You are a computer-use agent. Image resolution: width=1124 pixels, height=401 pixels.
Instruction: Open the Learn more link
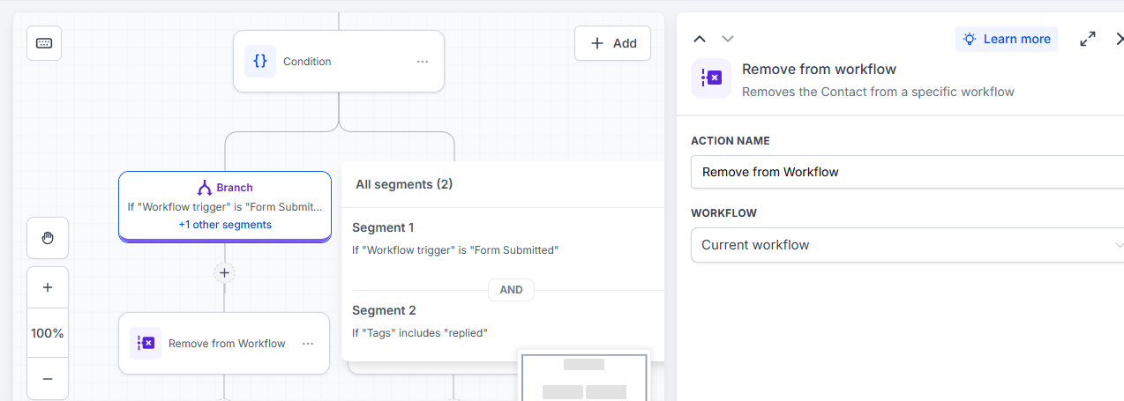(x=1007, y=39)
